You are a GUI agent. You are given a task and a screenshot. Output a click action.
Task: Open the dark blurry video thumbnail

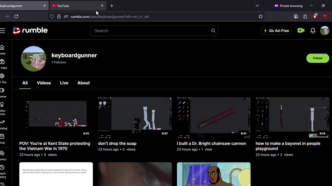(x=135, y=174)
